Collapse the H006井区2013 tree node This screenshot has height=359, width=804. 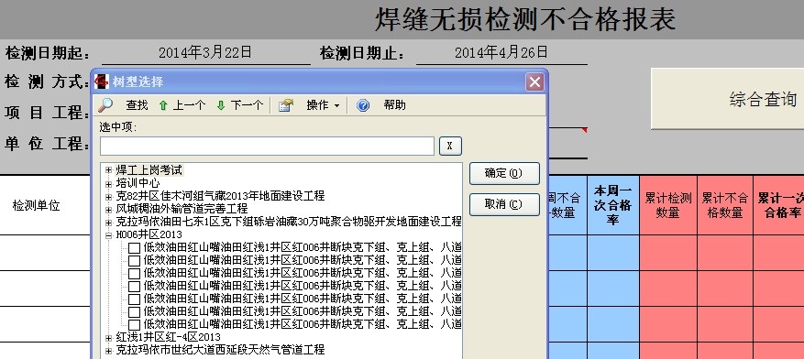pyautogui.click(x=108, y=235)
